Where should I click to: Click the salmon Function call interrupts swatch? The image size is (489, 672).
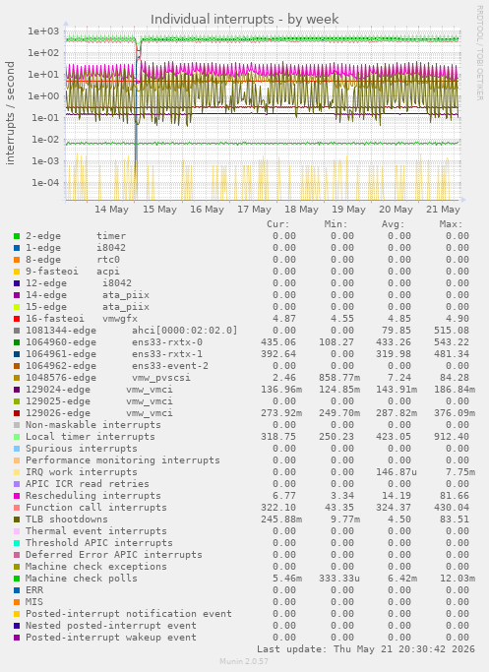coord(17,508)
